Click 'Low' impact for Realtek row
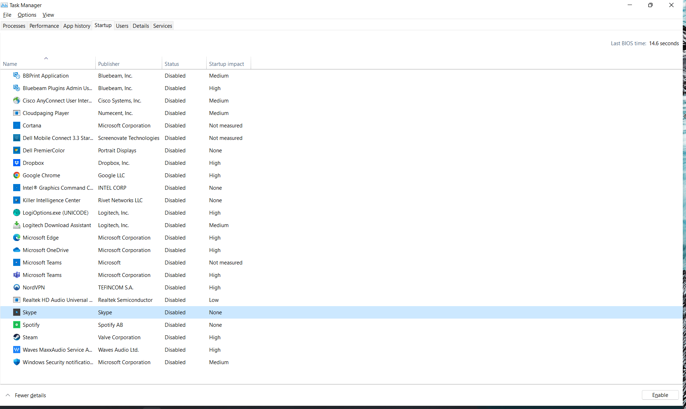The image size is (686, 409). pyautogui.click(x=214, y=300)
